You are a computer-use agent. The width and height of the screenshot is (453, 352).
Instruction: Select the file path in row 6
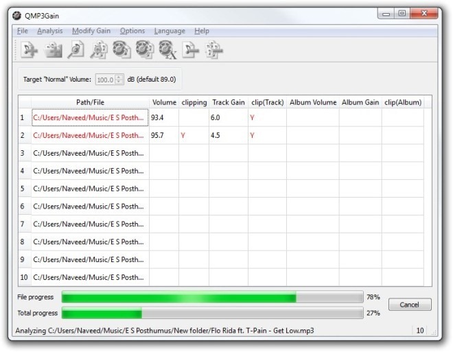[90, 207]
